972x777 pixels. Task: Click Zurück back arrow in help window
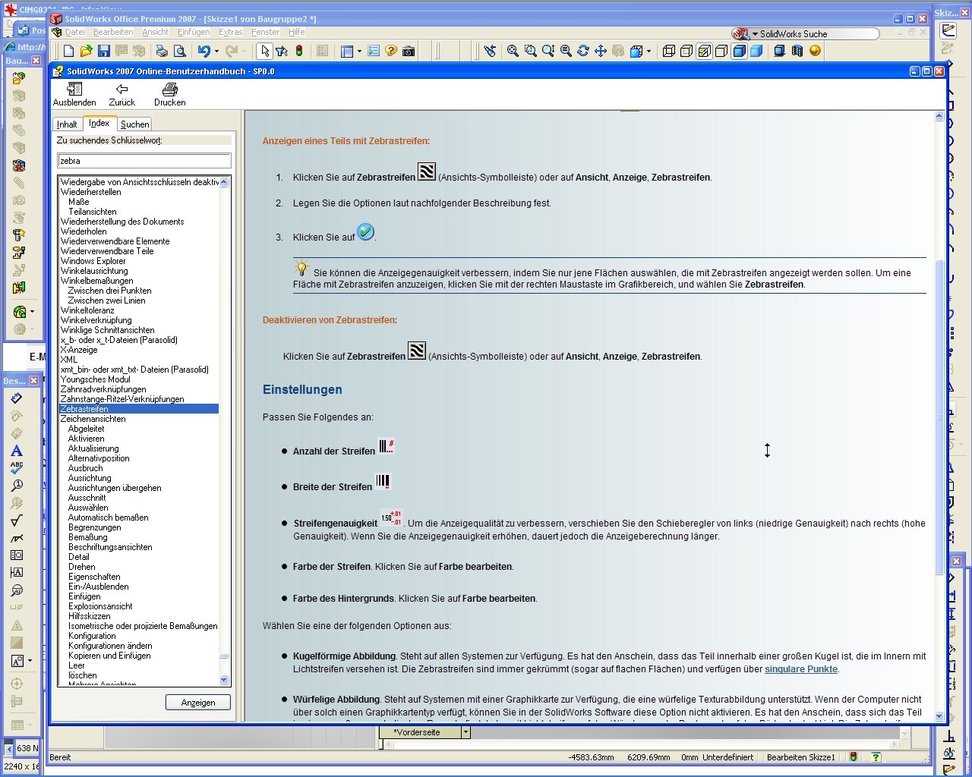(x=121, y=95)
